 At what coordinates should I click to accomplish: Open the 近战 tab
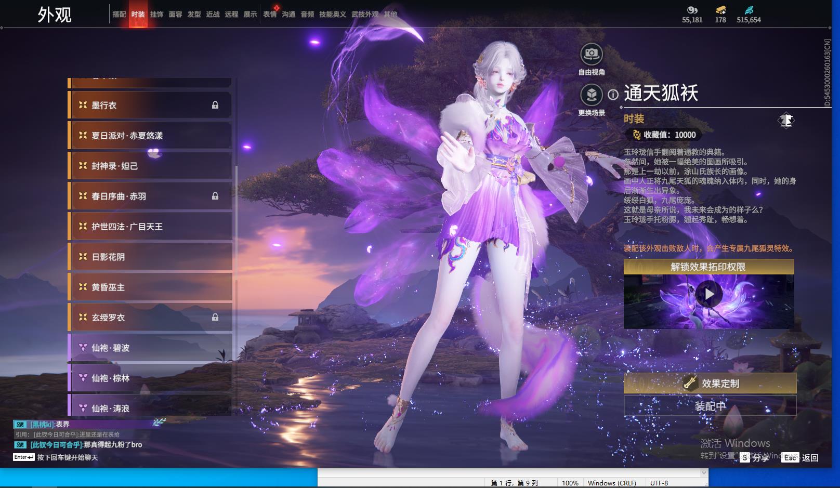coord(213,14)
